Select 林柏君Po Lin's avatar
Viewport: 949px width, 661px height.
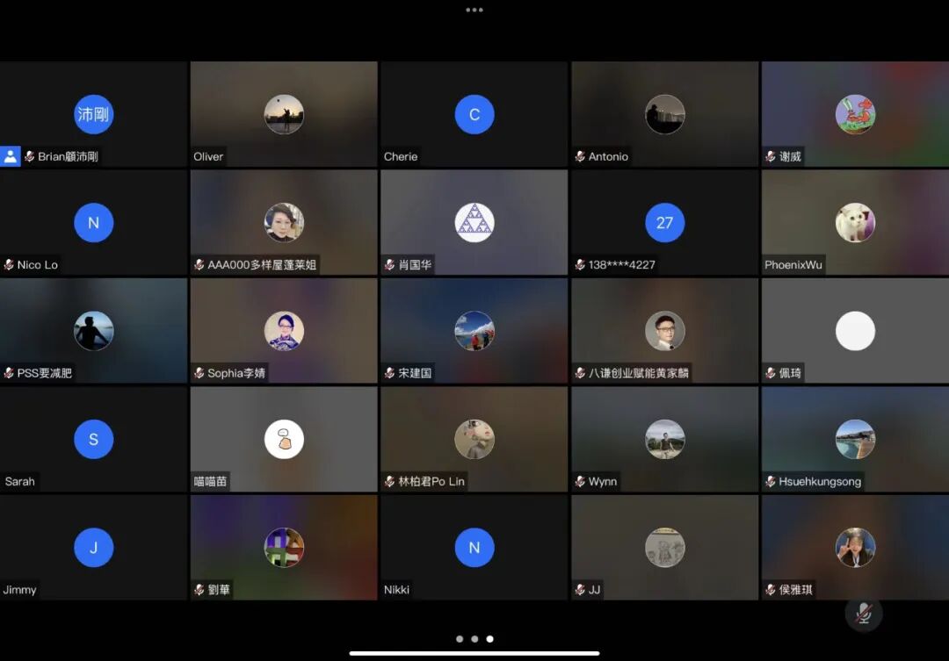[x=474, y=439]
